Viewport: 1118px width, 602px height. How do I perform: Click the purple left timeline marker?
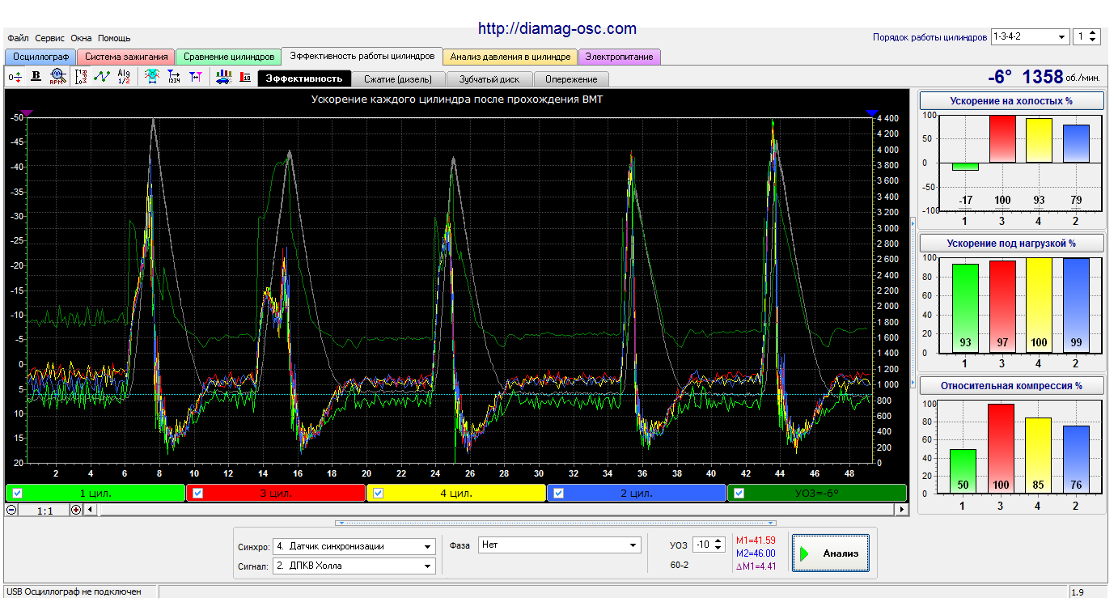[27, 113]
